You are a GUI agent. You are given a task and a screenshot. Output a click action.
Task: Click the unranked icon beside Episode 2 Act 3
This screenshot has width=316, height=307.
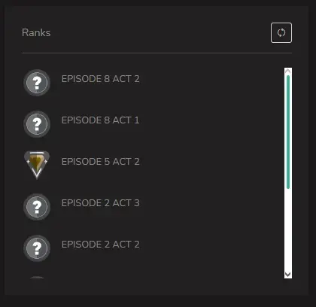(x=37, y=207)
